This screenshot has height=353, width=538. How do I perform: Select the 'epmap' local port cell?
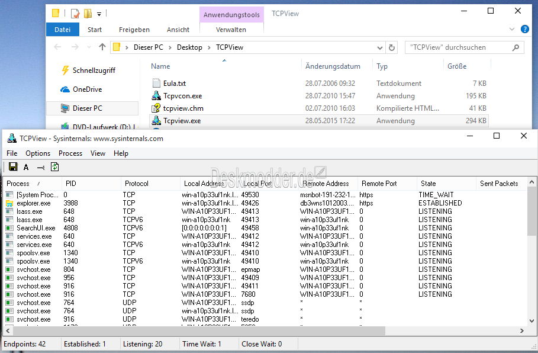pyautogui.click(x=250, y=269)
